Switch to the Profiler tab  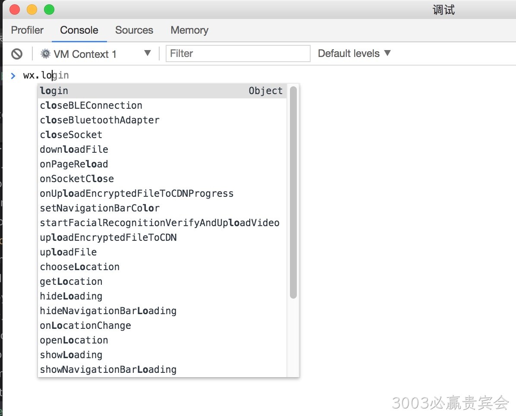(27, 30)
